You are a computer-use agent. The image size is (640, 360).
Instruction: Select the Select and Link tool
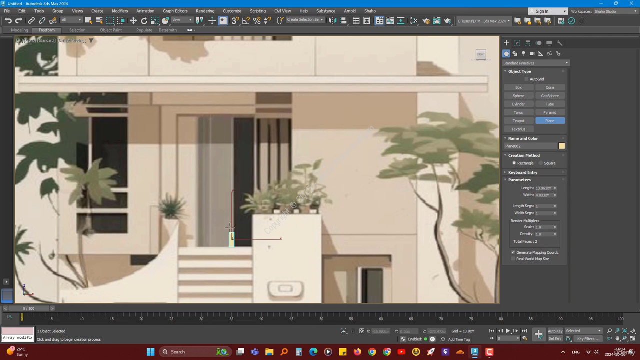click(x=31, y=21)
